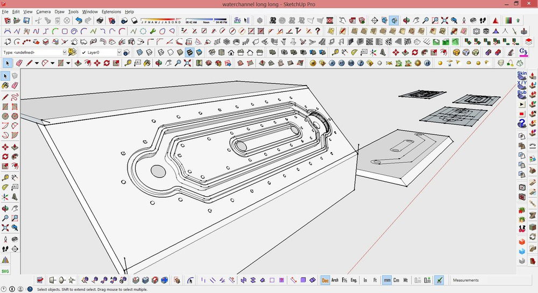
Task: Open the Extensions menu
Action: (111, 11)
